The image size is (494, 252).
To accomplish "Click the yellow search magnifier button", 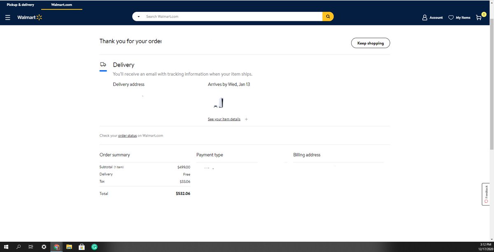I will (328, 16).
